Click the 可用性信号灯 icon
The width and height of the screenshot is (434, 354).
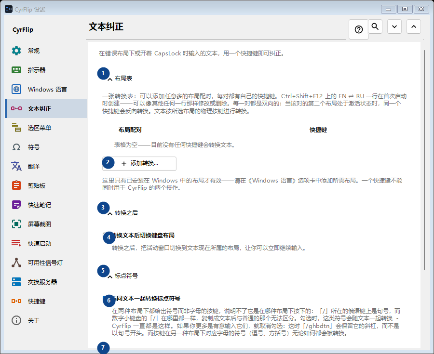(16, 262)
